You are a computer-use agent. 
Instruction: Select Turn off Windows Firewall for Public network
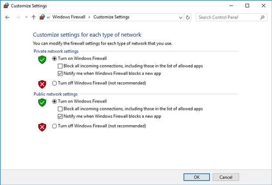(54, 126)
